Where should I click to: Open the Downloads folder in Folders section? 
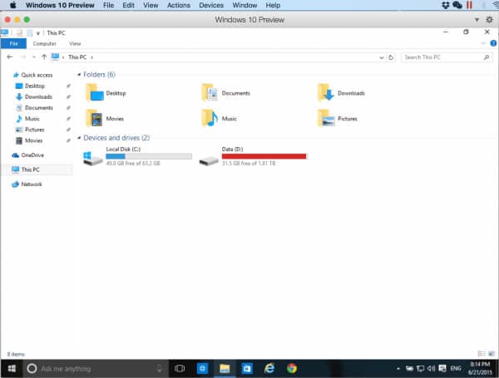tap(341, 93)
